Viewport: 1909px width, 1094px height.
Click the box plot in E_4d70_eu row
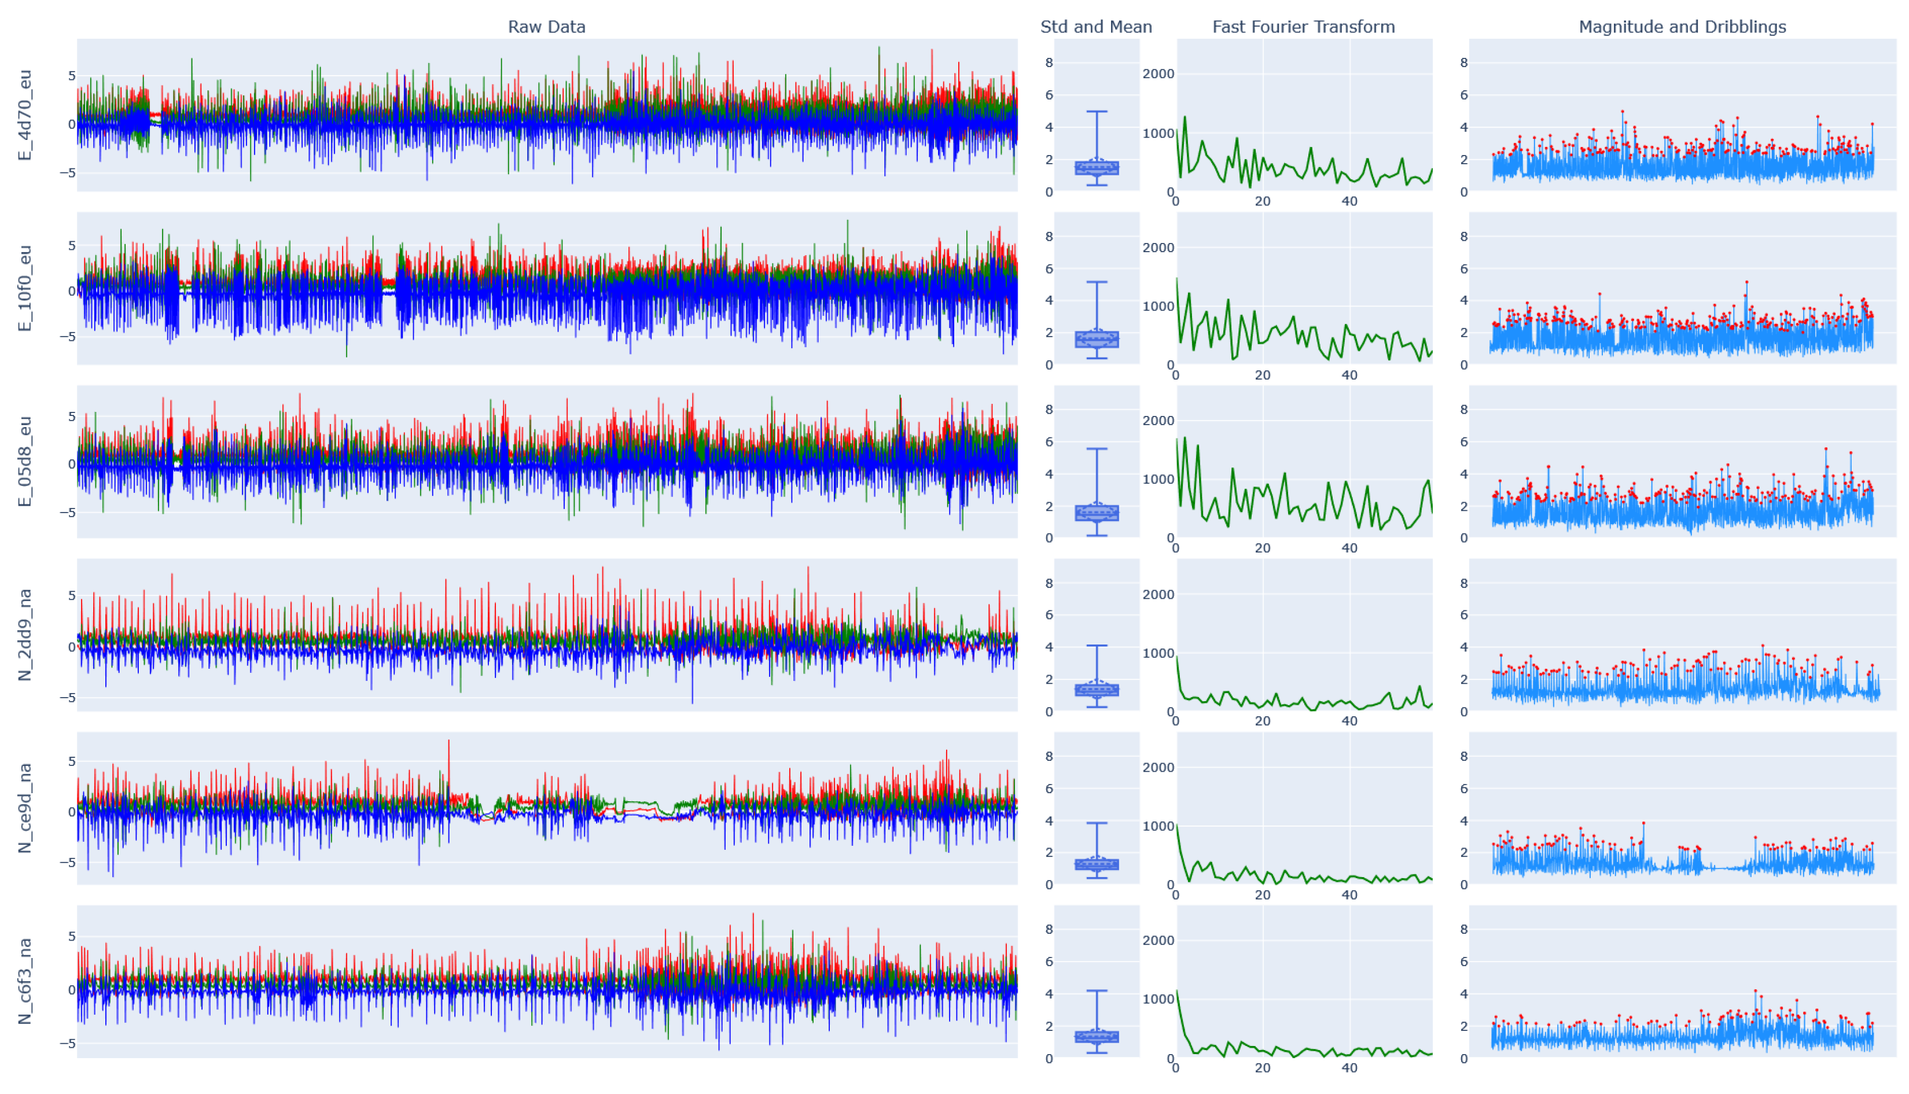click(1097, 167)
